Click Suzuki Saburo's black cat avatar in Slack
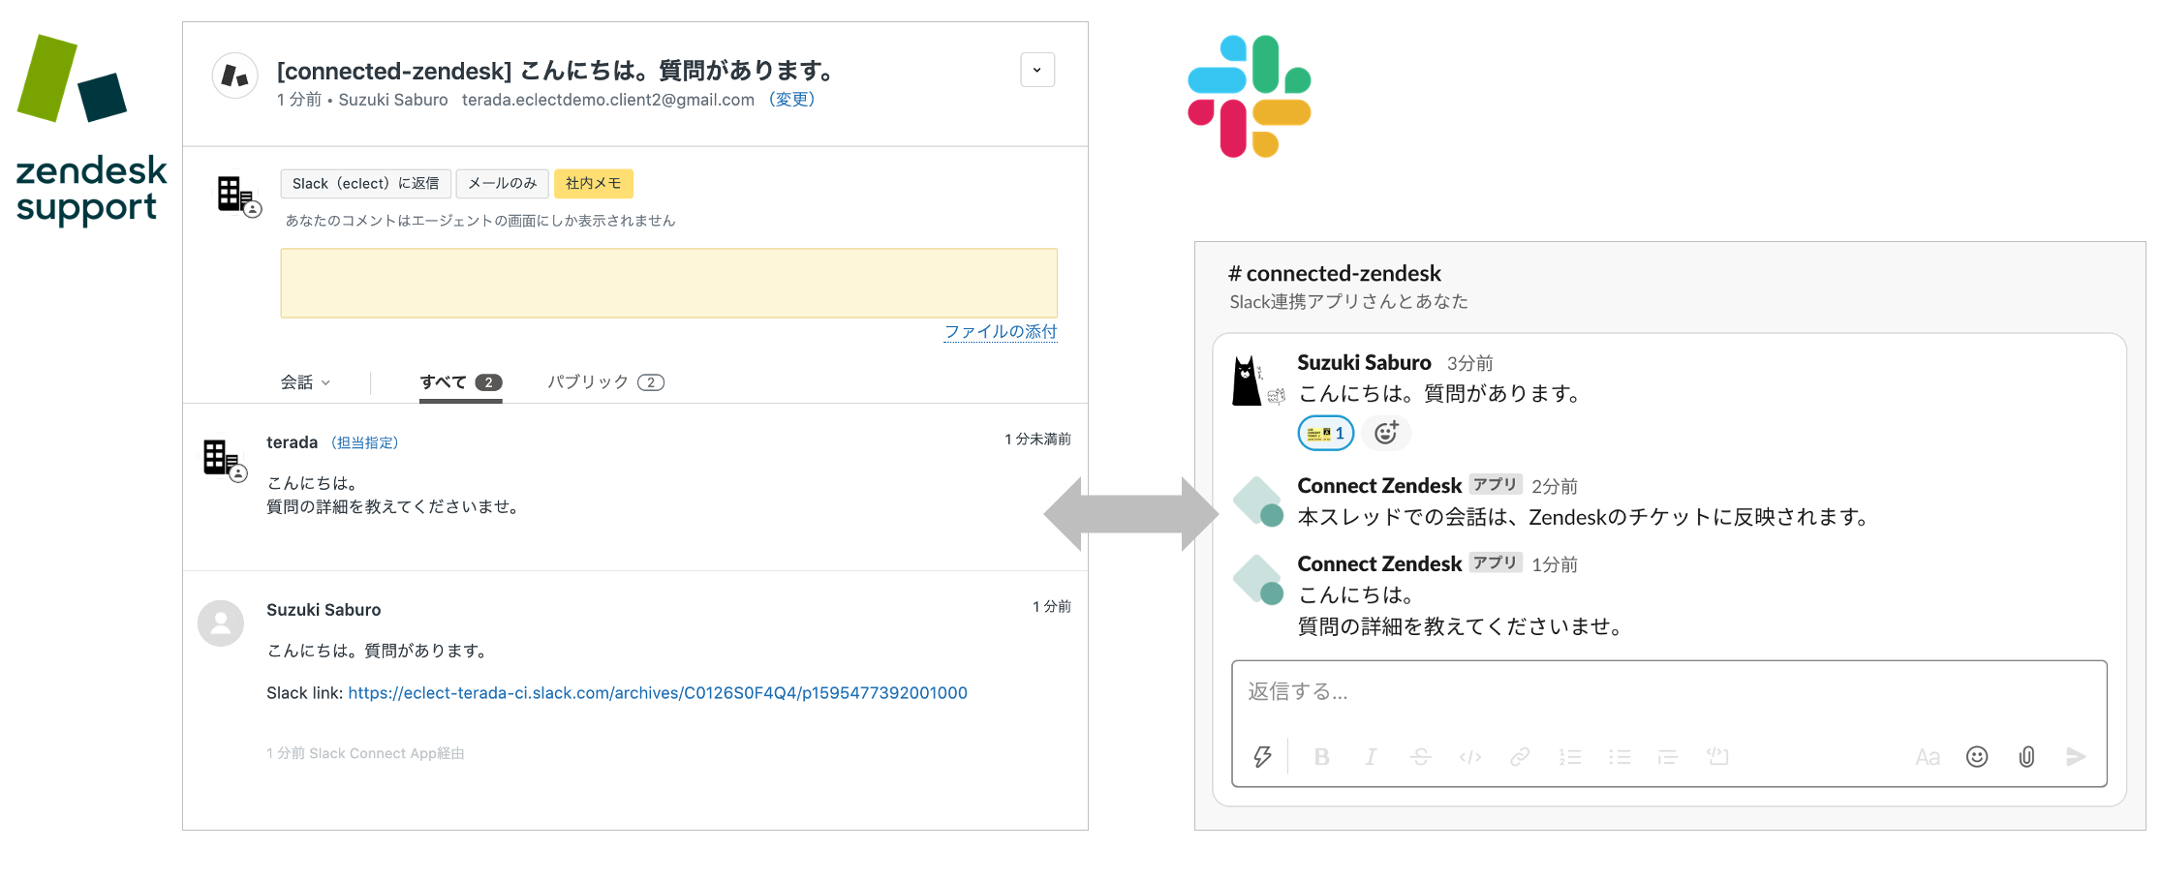The height and width of the screenshot is (881, 2162). click(1257, 380)
